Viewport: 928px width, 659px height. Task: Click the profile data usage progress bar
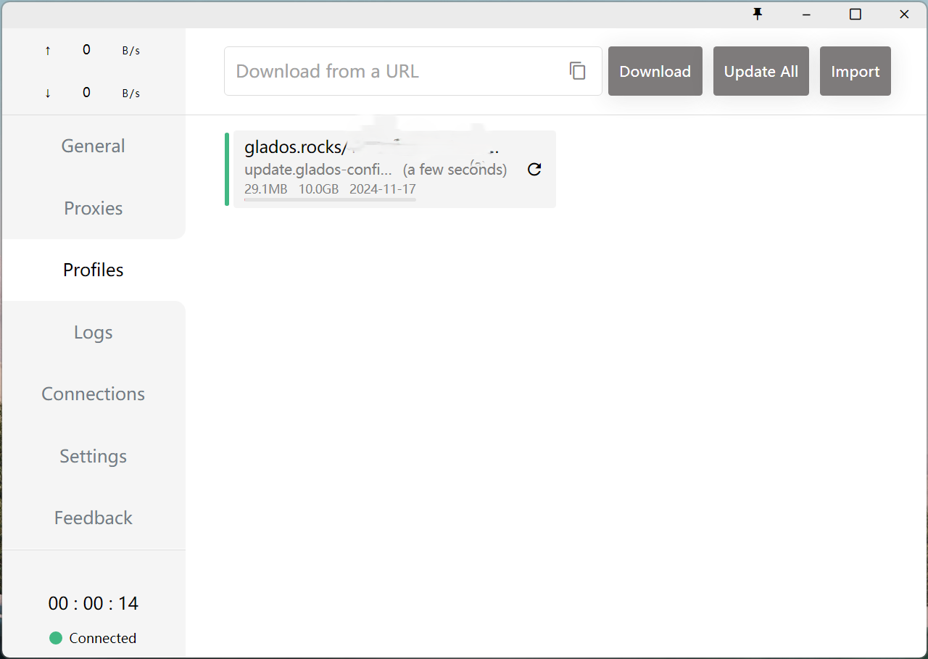[x=330, y=199]
